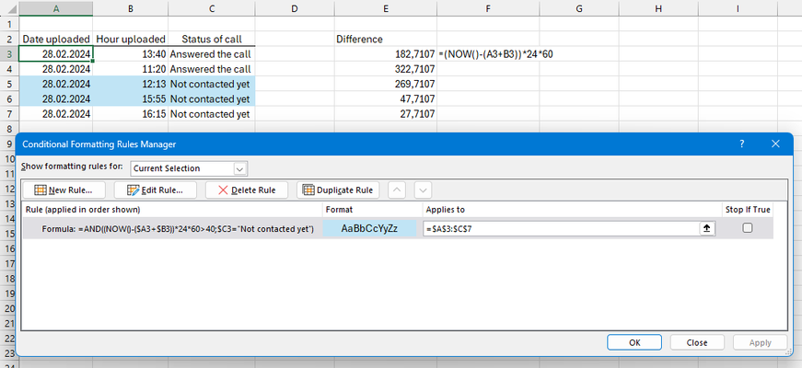
Task: Click the 'Difference' header cell
Action: (x=386, y=39)
